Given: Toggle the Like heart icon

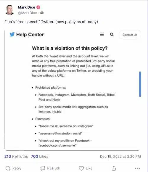Looking at the screenshot, I should pos(81,168).
